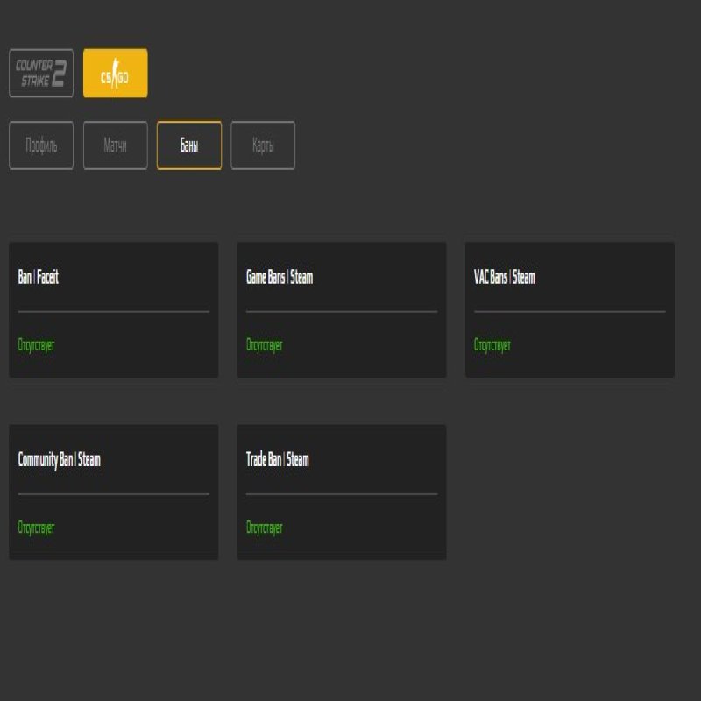701x701 pixels.
Task: Click the VAC Bans | Steam heading
Action: (x=504, y=278)
